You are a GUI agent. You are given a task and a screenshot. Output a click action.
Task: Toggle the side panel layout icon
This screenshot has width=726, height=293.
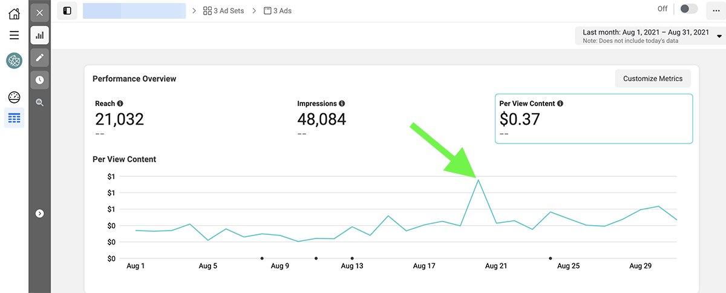(x=67, y=11)
